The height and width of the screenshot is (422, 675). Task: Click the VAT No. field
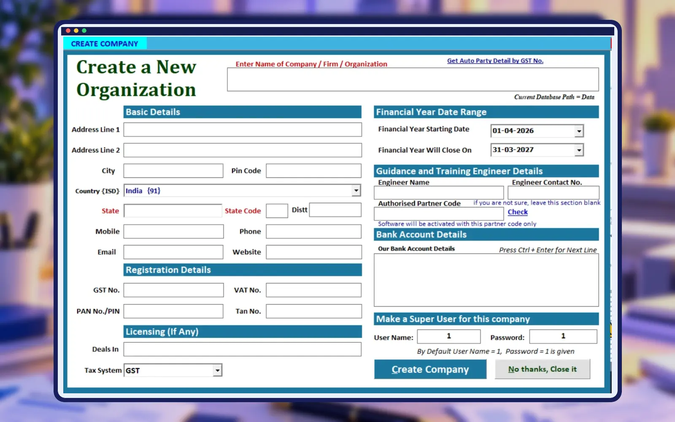(314, 290)
